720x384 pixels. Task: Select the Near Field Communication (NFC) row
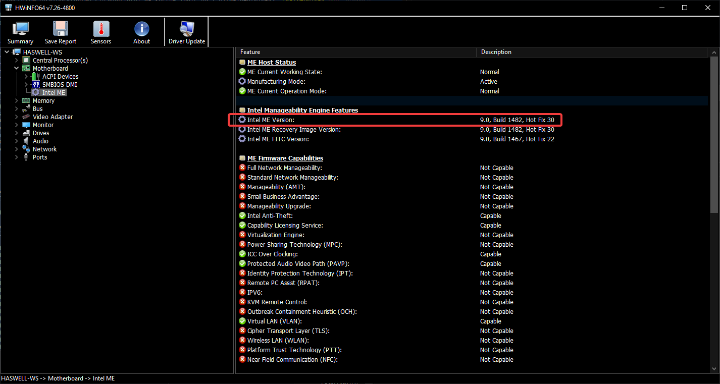pos(472,359)
